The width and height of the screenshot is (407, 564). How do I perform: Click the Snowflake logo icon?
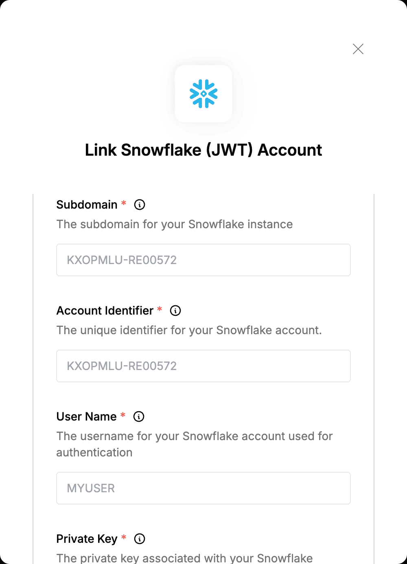203,94
